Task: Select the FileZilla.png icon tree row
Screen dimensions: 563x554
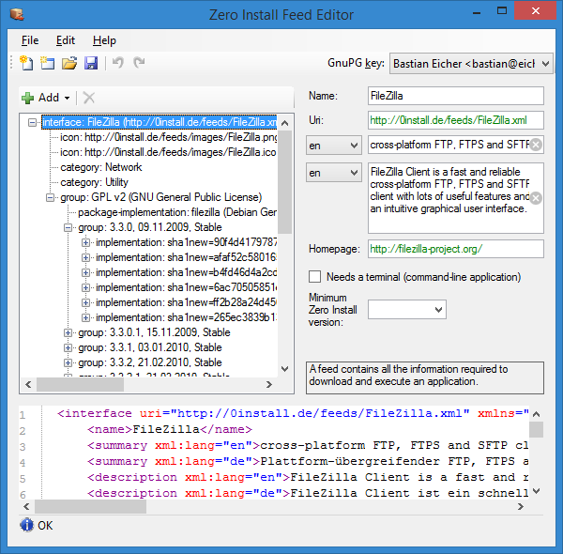Action: (168, 137)
